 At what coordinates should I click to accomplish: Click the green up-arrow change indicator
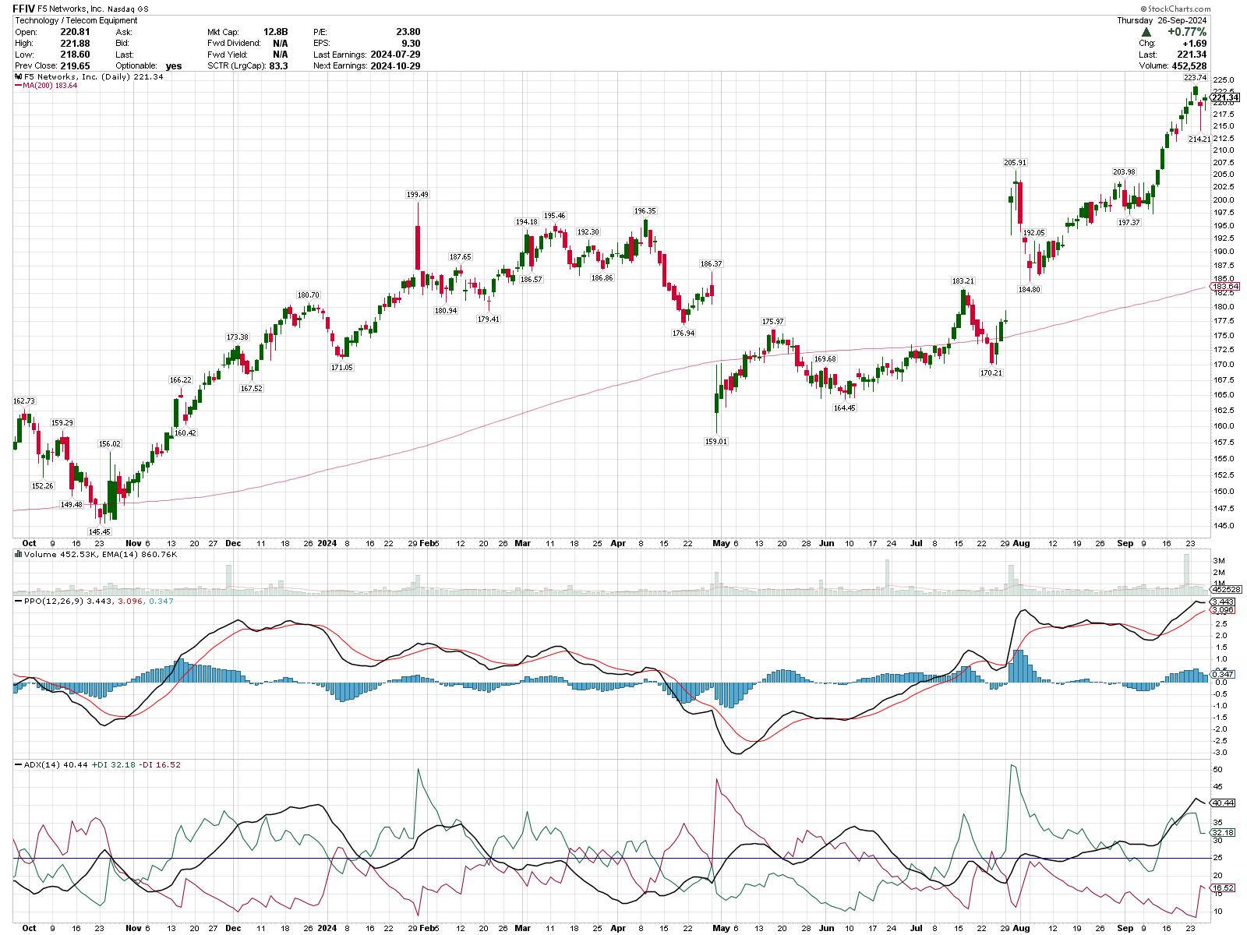(1146, 33)
